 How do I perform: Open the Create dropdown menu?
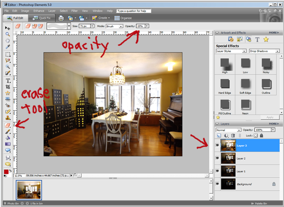click(102, 18)
